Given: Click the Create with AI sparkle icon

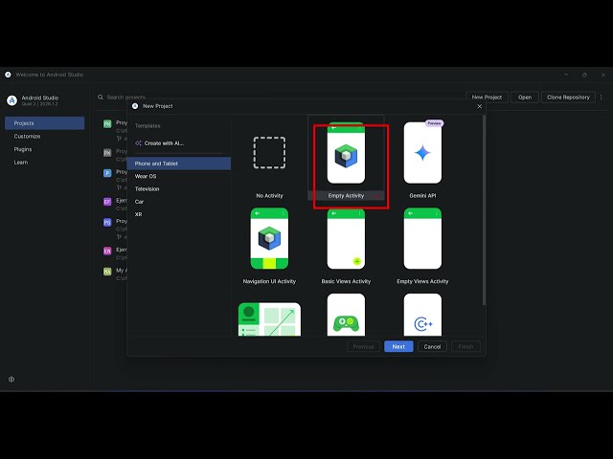Looking at the screenshot, I should 138,143.
